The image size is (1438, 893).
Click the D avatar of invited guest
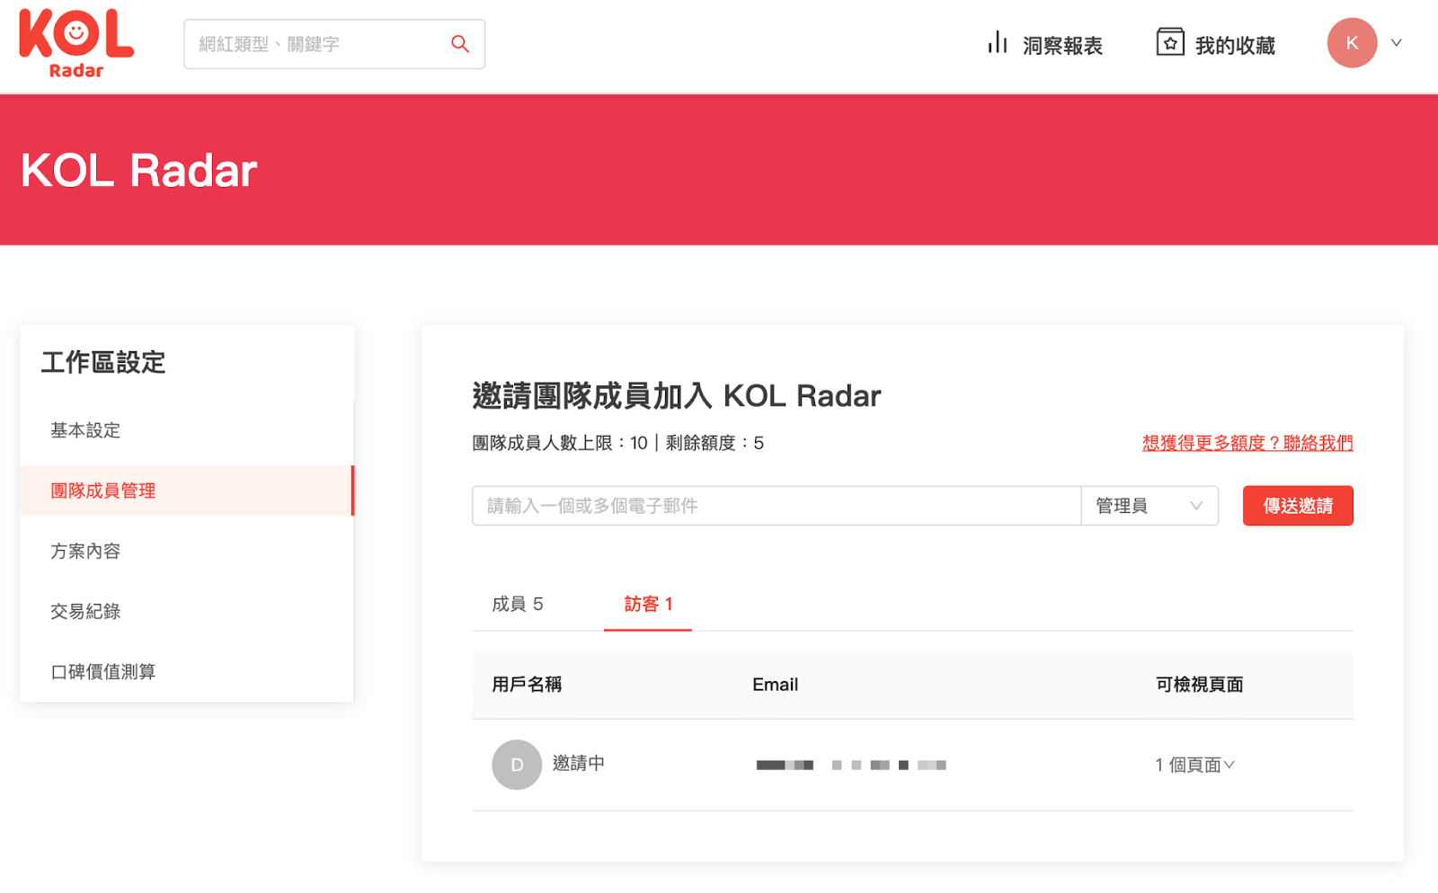517,765
